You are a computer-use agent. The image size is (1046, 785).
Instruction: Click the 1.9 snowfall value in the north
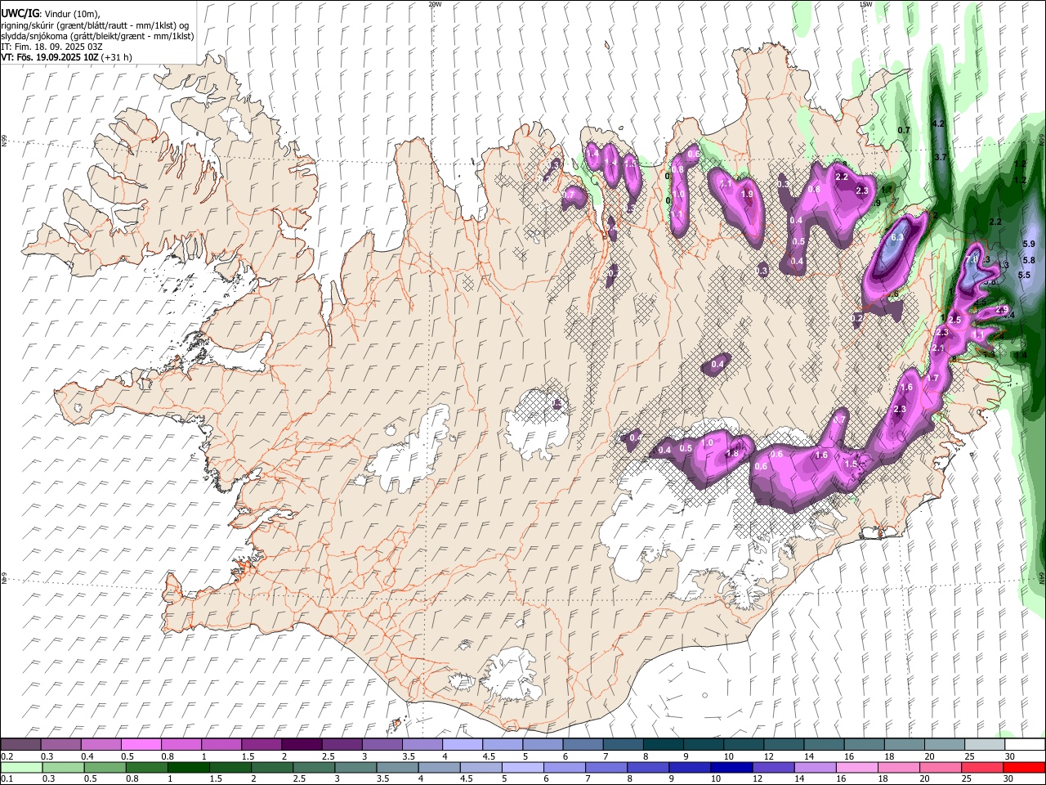747,195
